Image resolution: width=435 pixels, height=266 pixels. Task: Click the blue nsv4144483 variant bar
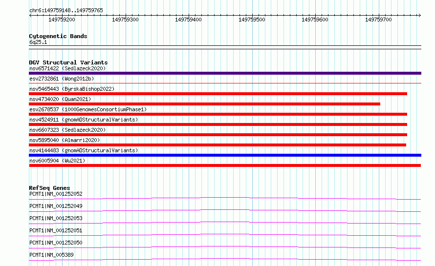pos(225,155)
